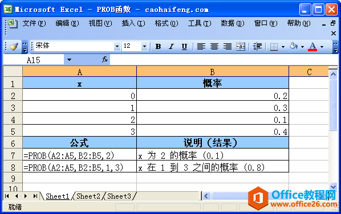Select column B header
Screen dimensions: 341x214
pos(213,72)
